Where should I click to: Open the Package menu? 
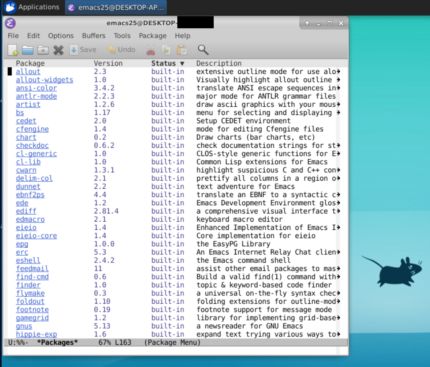coord(153,36)
